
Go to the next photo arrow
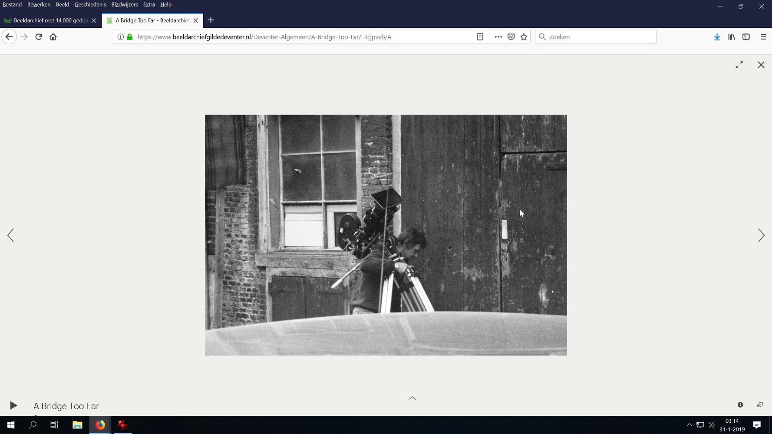[x=761, y=235]
